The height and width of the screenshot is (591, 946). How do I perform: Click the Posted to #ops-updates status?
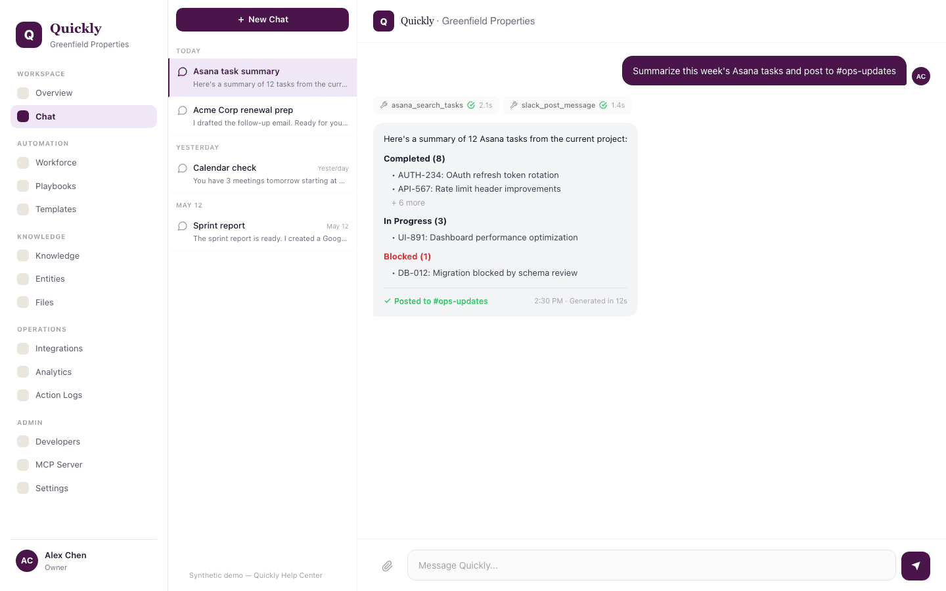[436, 301]
